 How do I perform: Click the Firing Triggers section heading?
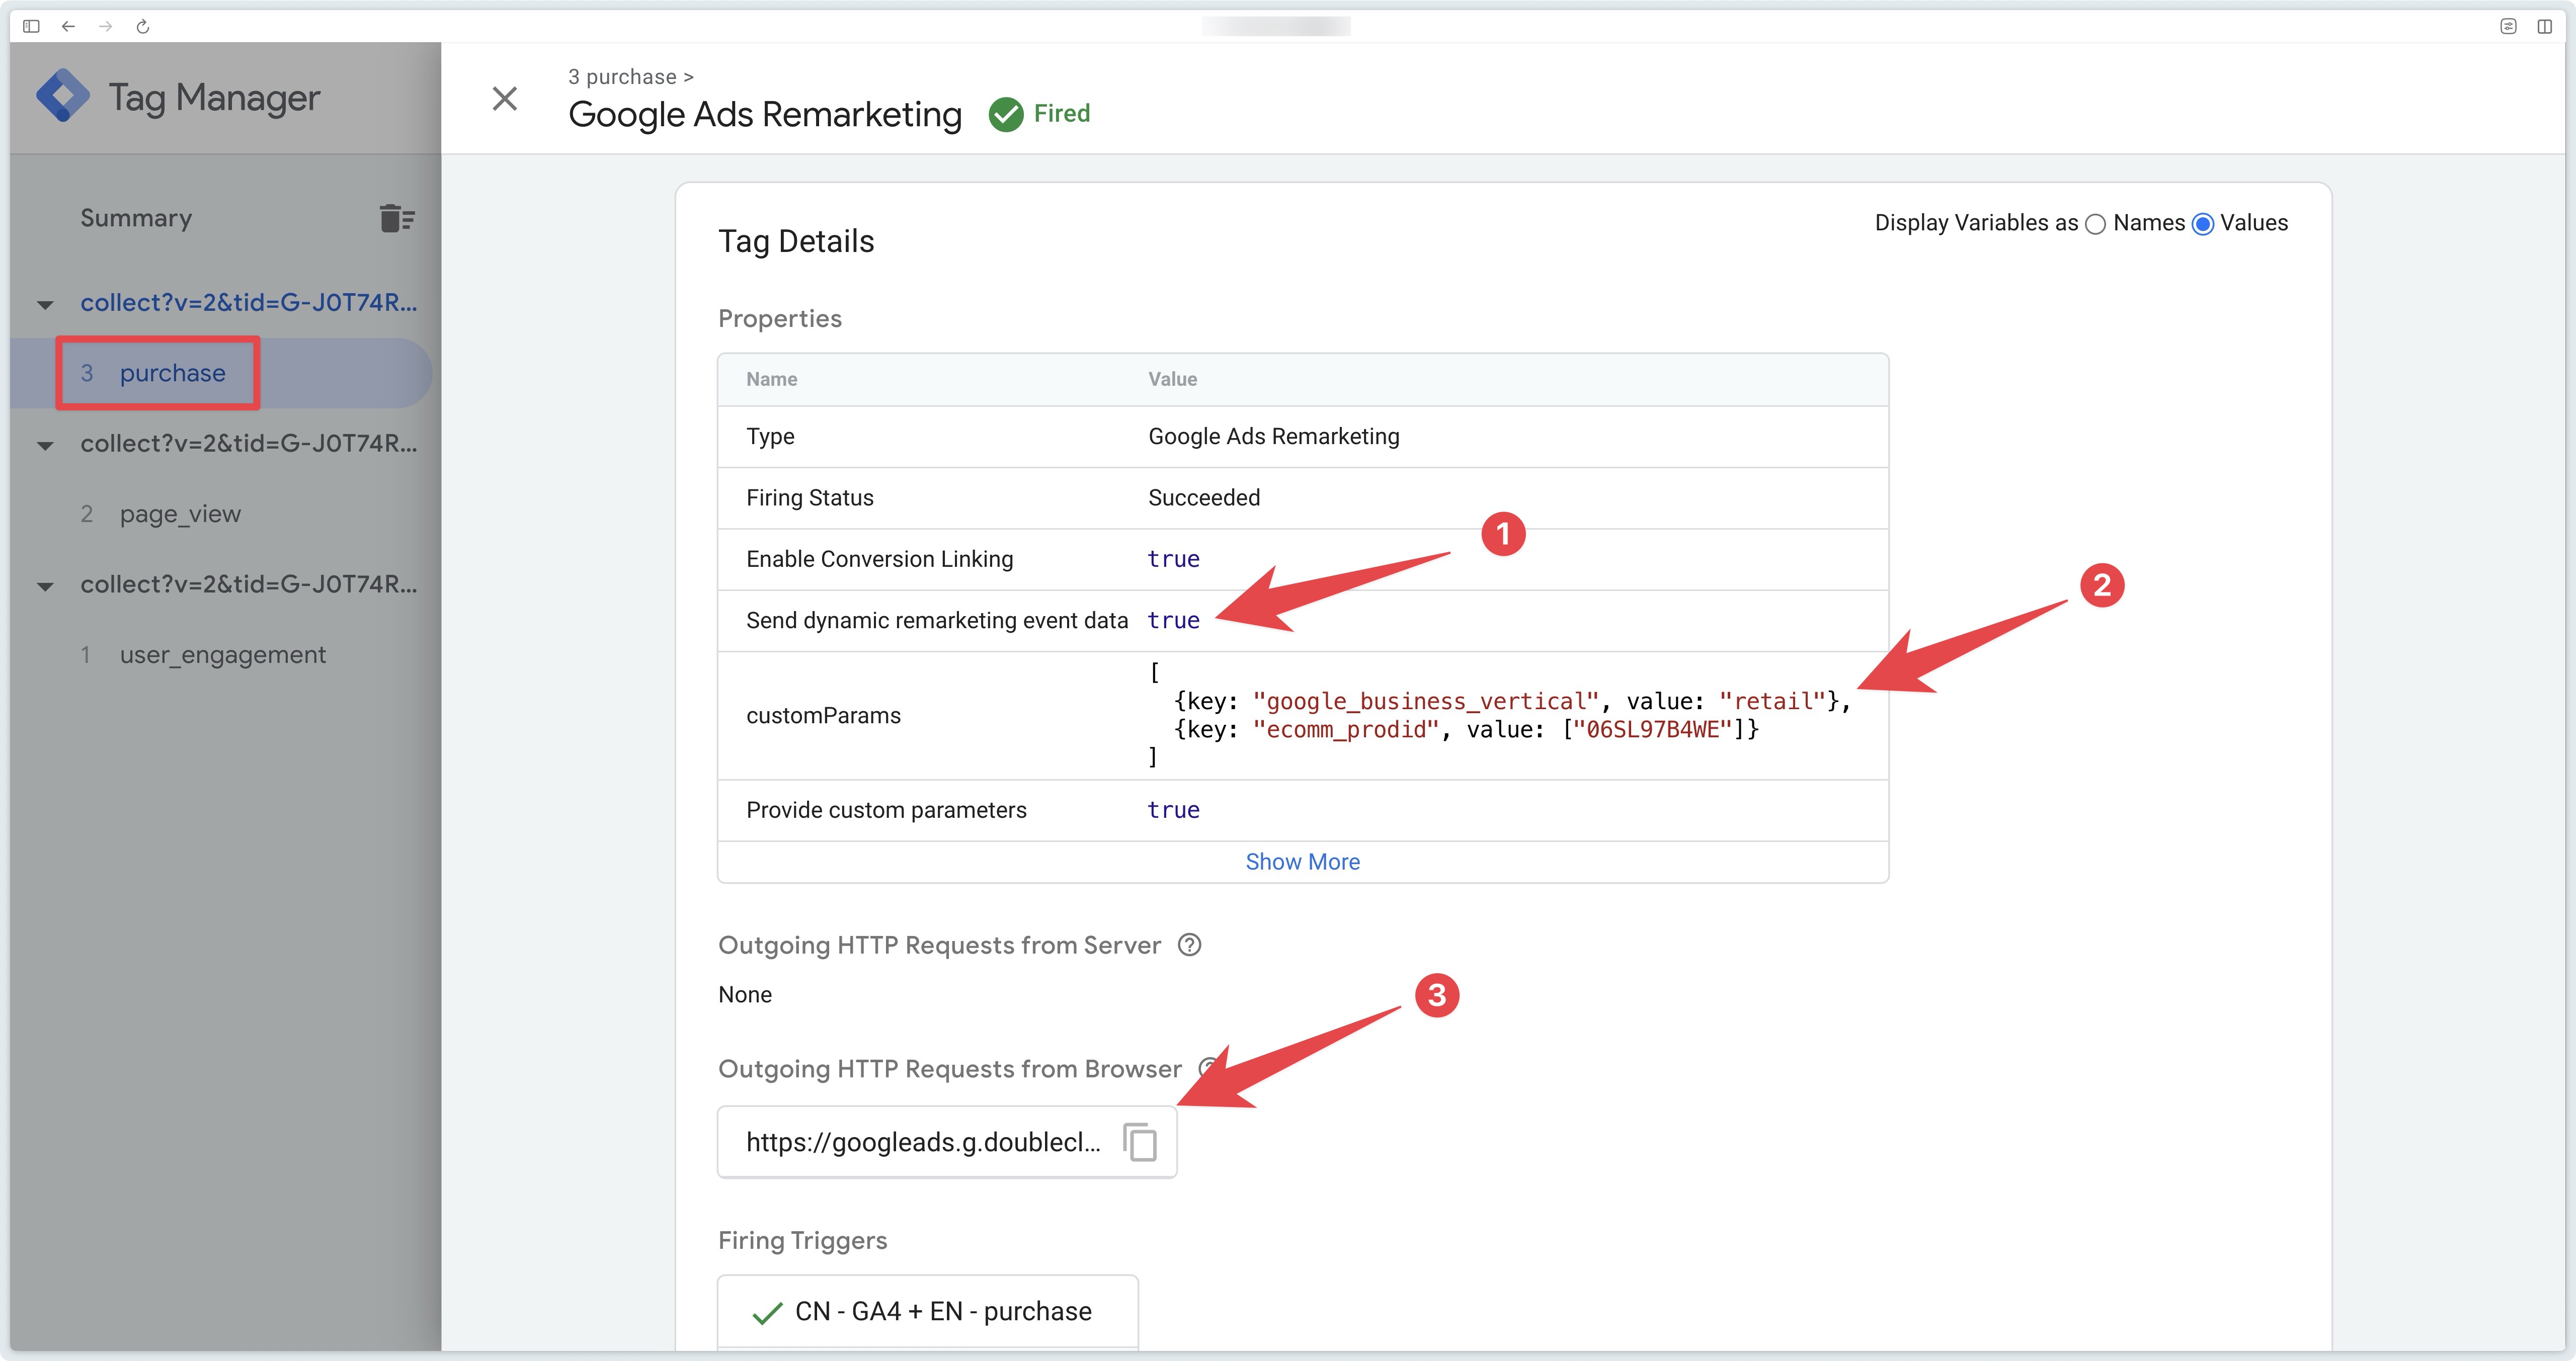(802, 1240)
